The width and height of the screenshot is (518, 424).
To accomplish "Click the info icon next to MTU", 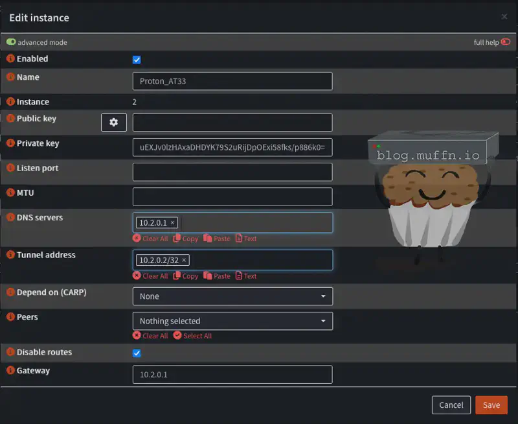I will [x=10, y=193].
